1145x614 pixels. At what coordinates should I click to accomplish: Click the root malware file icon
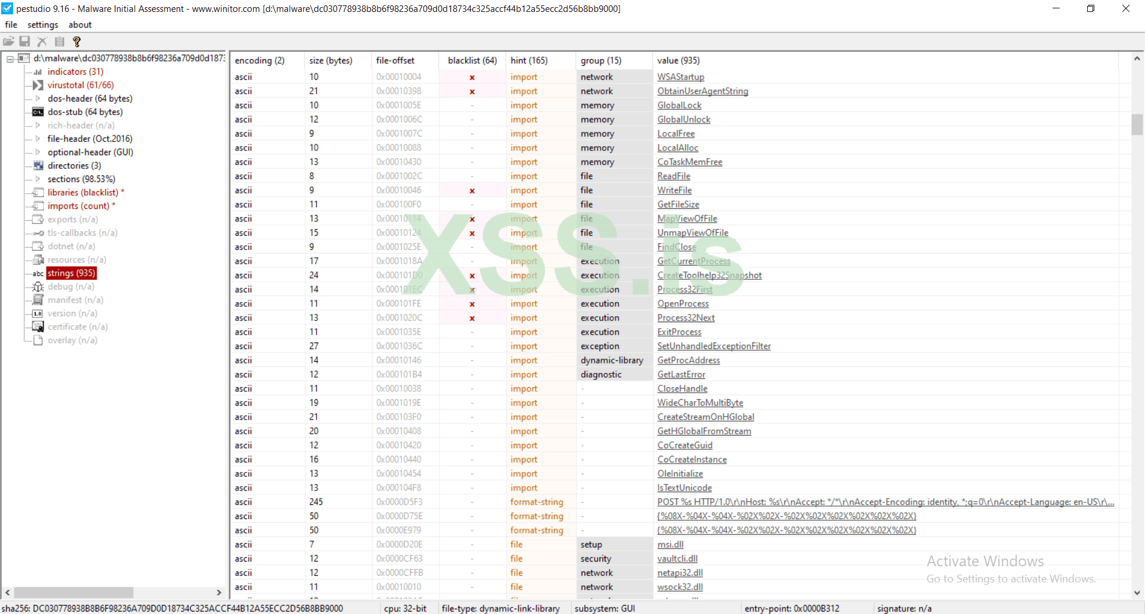point(24,58)
